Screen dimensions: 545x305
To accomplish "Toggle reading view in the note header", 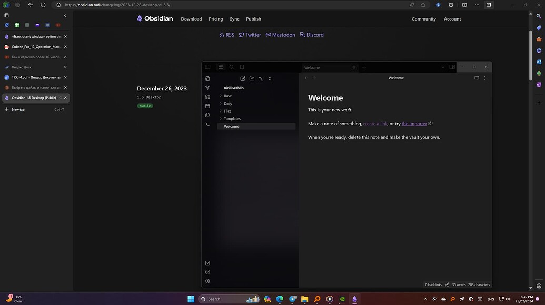I will [x=476, y=78].
